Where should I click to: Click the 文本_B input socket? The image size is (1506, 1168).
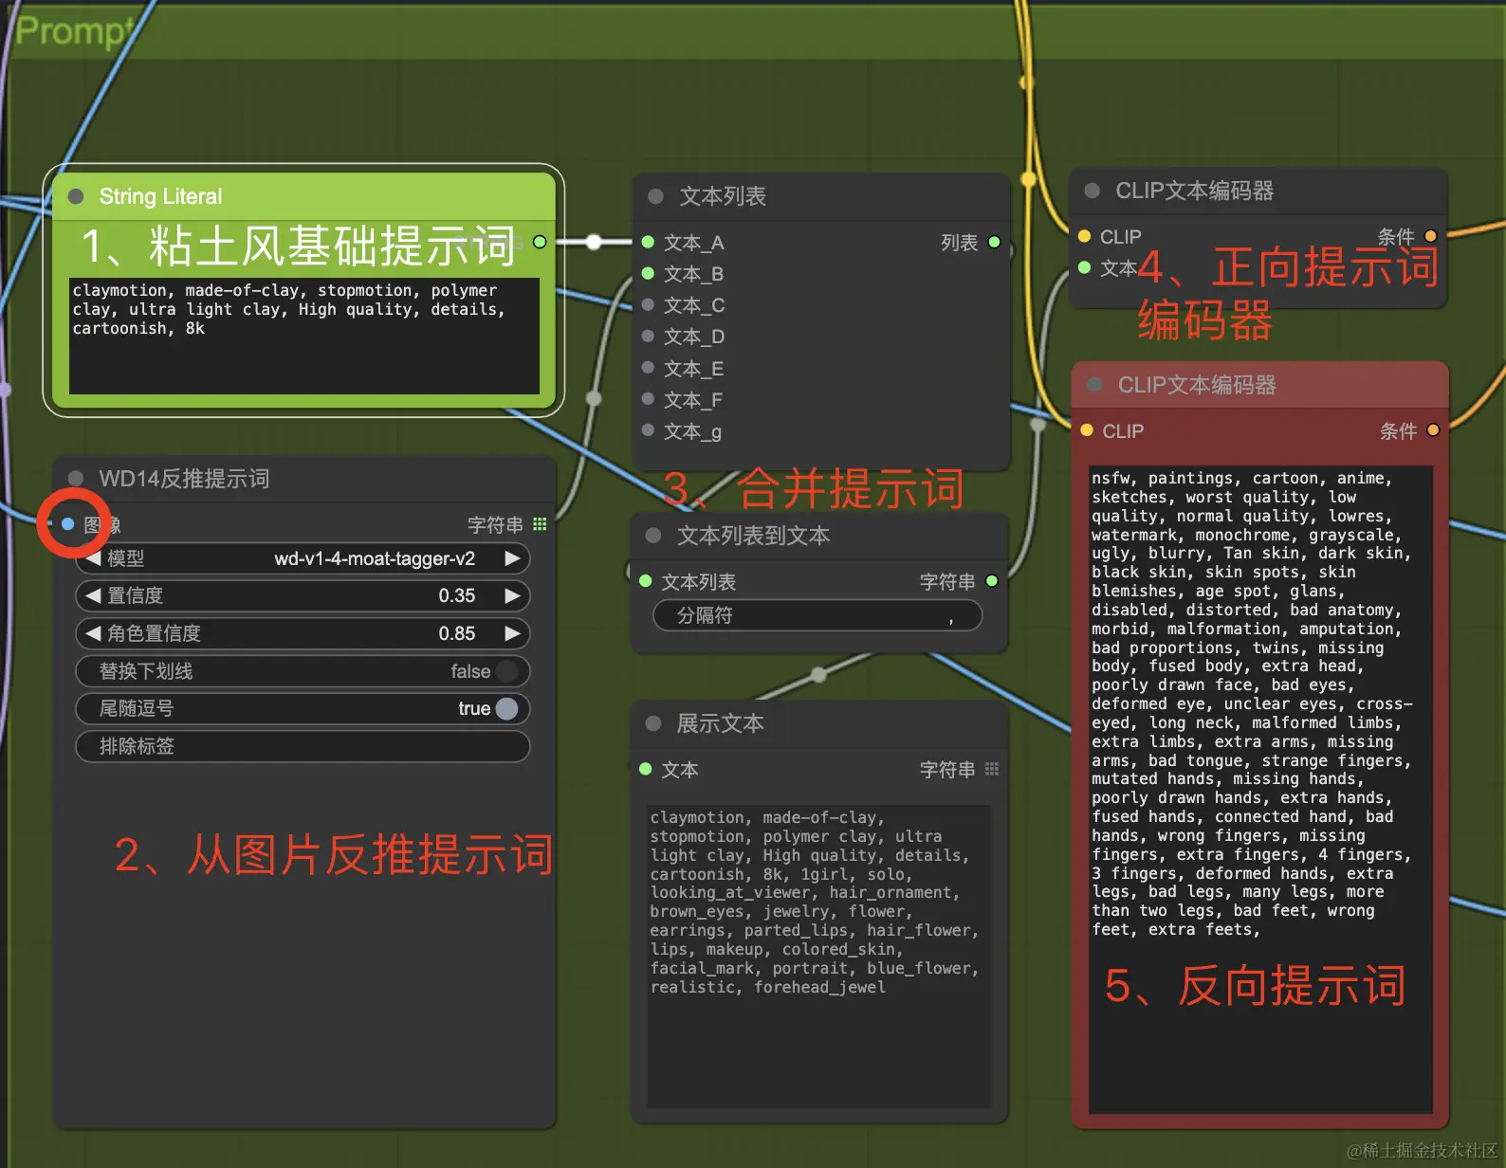[648, 273]
